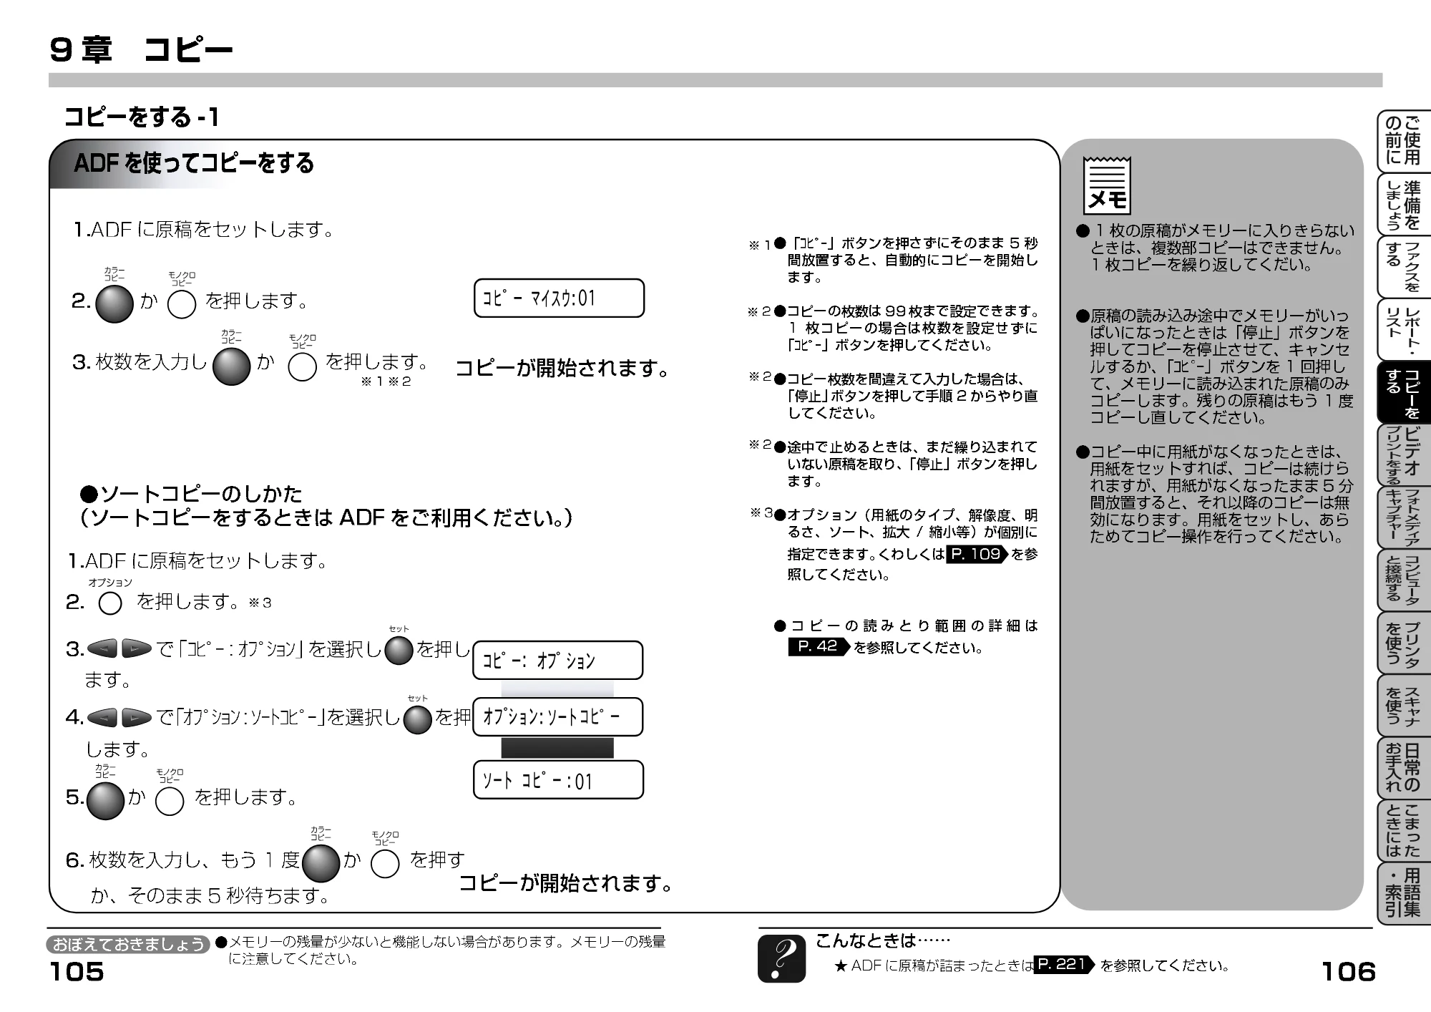Click the right arrow key in sort step 3

(136, 649)
